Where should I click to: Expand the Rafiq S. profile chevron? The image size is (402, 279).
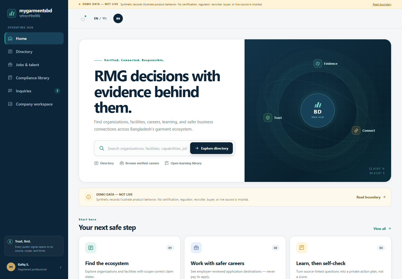(x=61, y=267)
